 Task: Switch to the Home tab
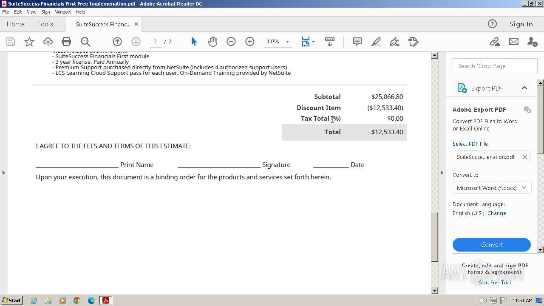(x=16, y=24)
